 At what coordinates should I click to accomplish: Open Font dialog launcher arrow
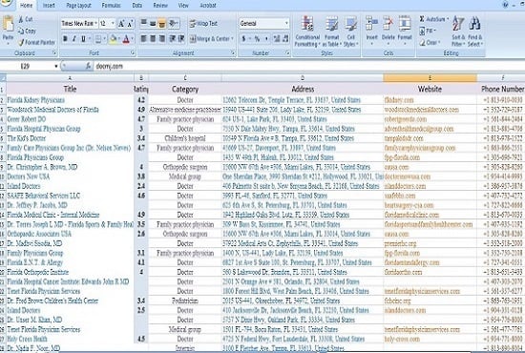(133, 52)
